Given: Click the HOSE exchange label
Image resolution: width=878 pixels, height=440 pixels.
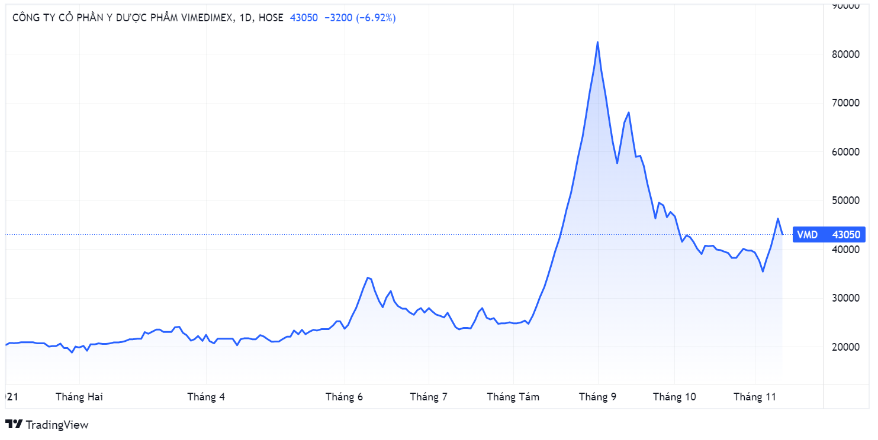Looking at the screenshot, I should tap(271, 18).
